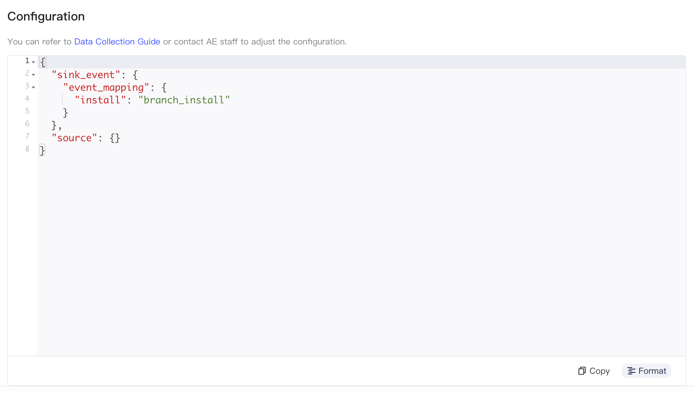Click the "source" key text
This screenshot has width=694, height=393.
(x=74, y=138)
